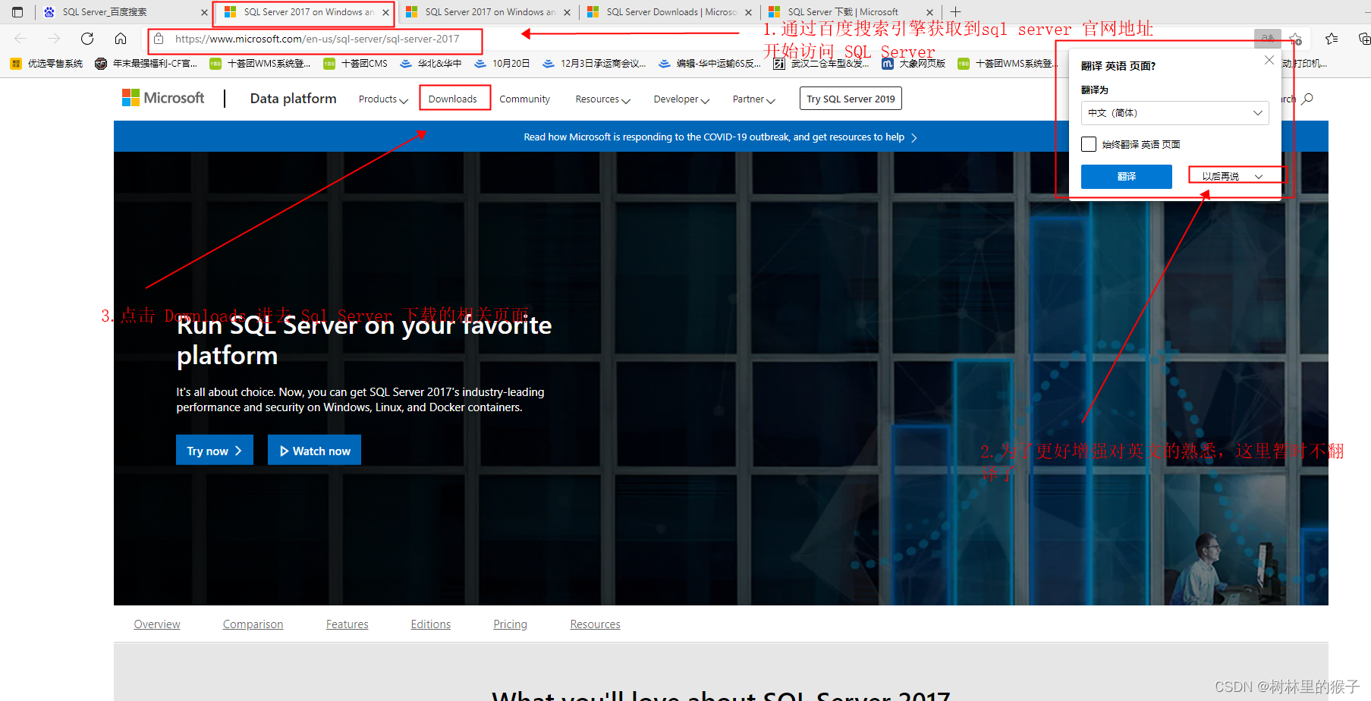Close the SQL Server_百度搜索 tab
Screen dimensions: 1371x701
tap(204, 12)
